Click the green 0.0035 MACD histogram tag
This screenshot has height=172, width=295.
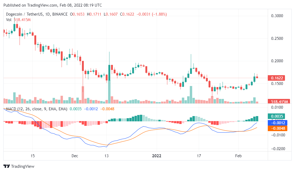279,116
